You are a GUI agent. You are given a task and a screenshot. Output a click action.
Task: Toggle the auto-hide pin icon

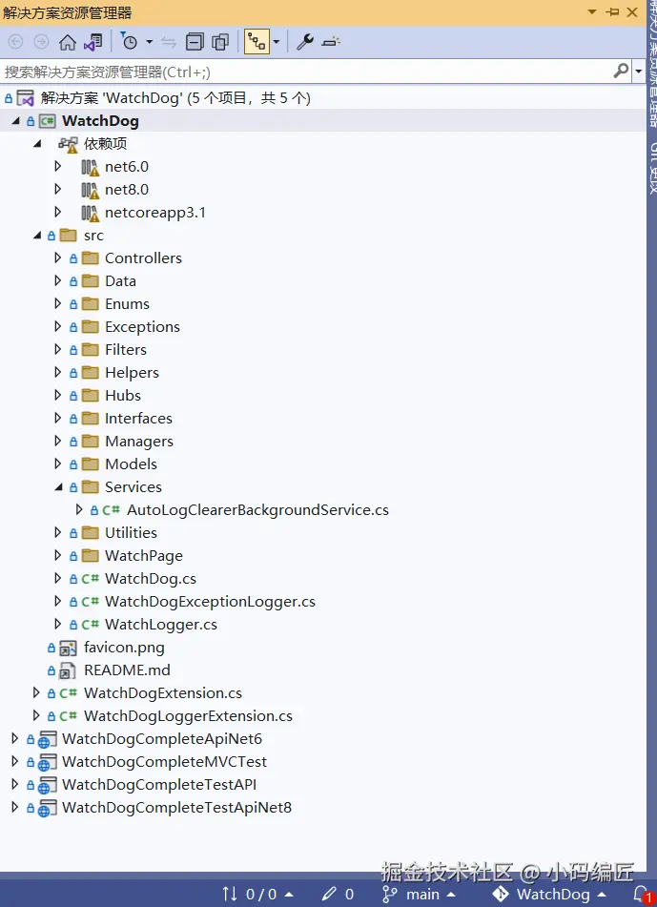pyautogui.click(x=612, y=11)
